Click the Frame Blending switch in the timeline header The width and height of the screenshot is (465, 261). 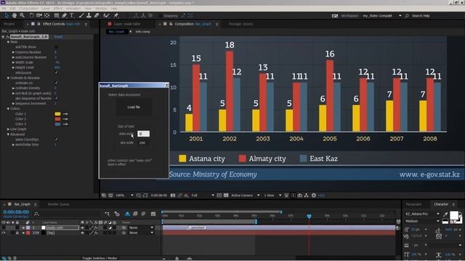point(135,214)
